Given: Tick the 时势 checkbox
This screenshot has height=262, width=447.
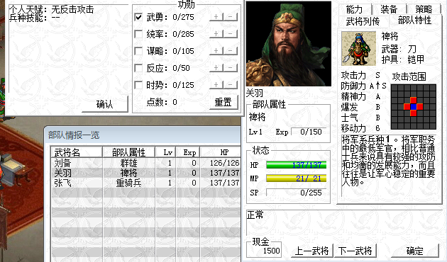Looking at the screenshot, I should click(x=138, y=85).
